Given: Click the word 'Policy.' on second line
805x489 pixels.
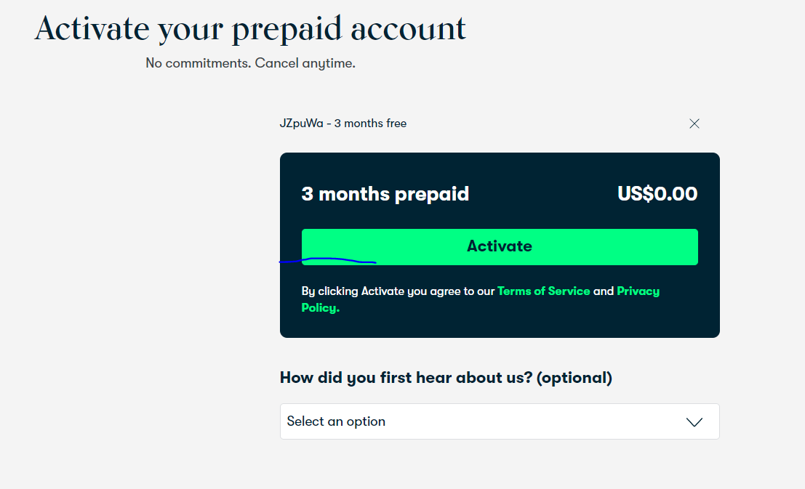Looking at the screenshot, I should (x=321, y=307).
